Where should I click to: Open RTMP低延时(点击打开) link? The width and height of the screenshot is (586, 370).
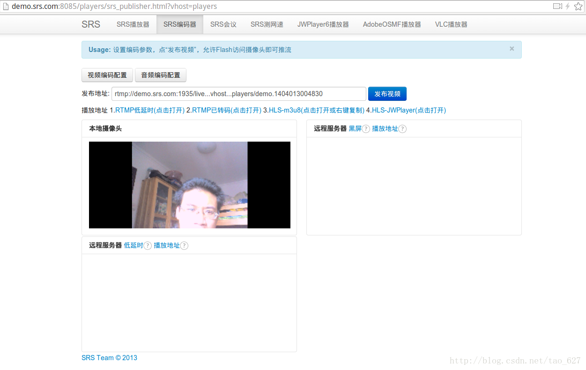click(150, 110)
